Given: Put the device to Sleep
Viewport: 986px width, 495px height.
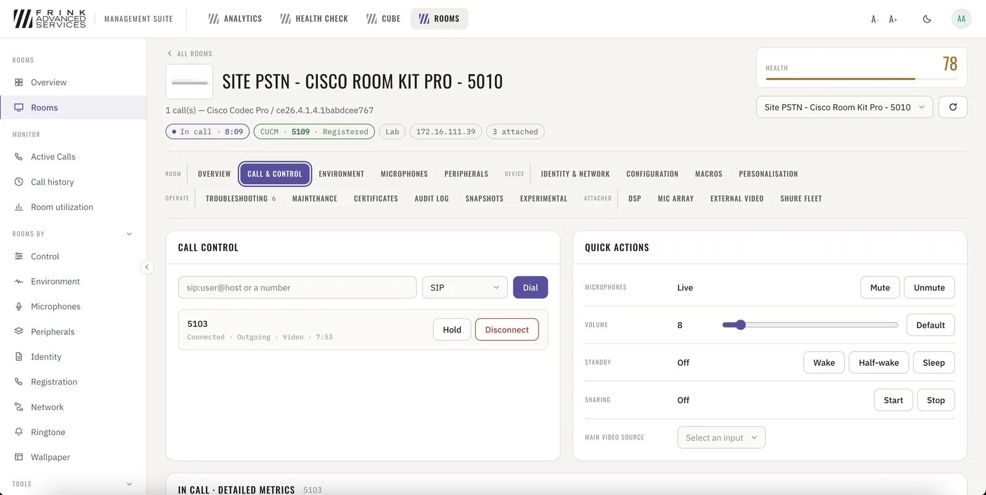Looking at the screenshot, I should tap(934, 363).
